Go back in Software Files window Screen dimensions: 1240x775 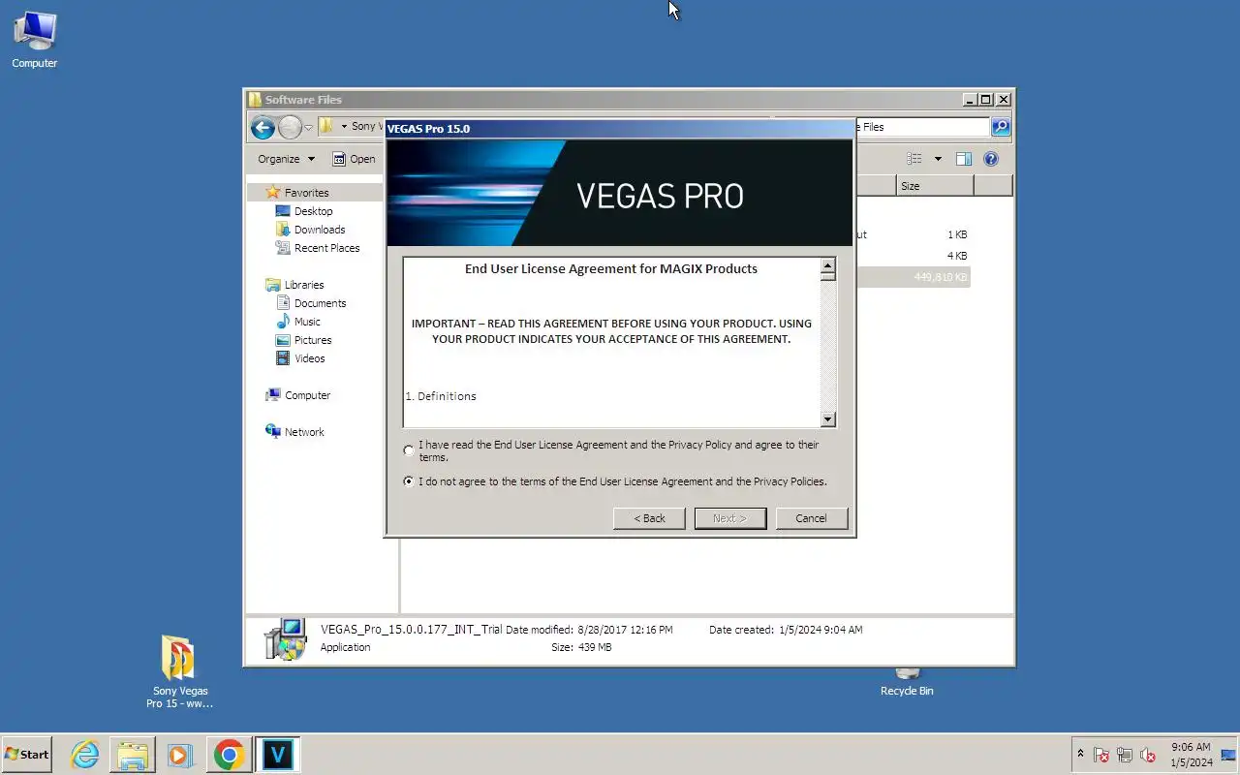coord(263,127)
